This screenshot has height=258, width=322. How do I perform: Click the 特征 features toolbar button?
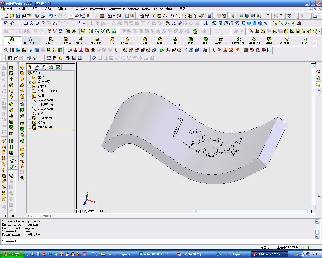click(x=11, y=41)
